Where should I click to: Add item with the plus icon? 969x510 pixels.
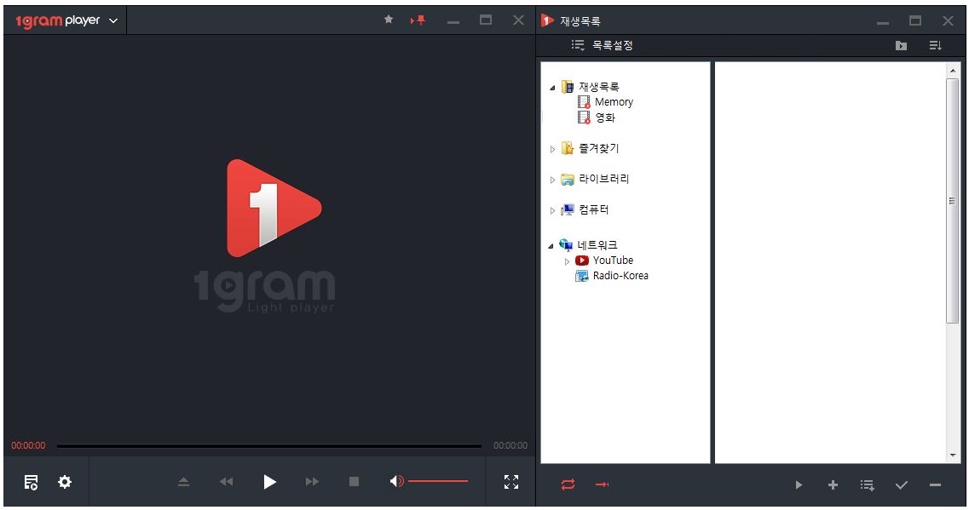click(x=833, y=485)
